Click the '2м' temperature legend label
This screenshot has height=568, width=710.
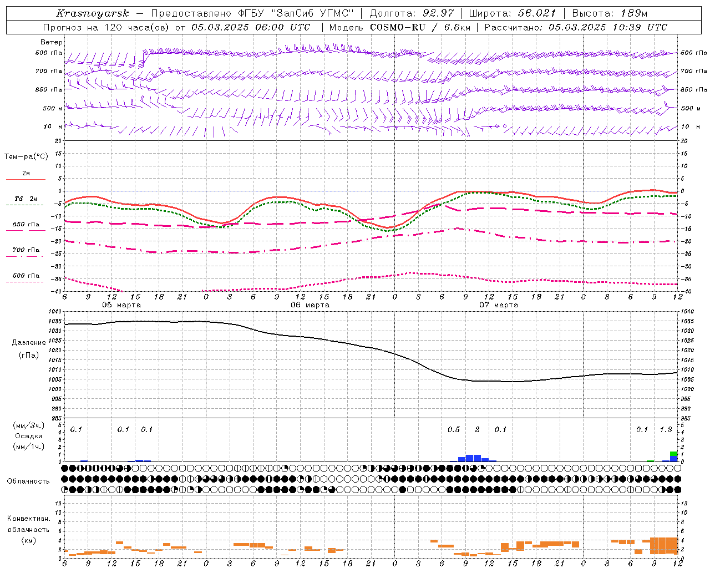pos(26,173)
